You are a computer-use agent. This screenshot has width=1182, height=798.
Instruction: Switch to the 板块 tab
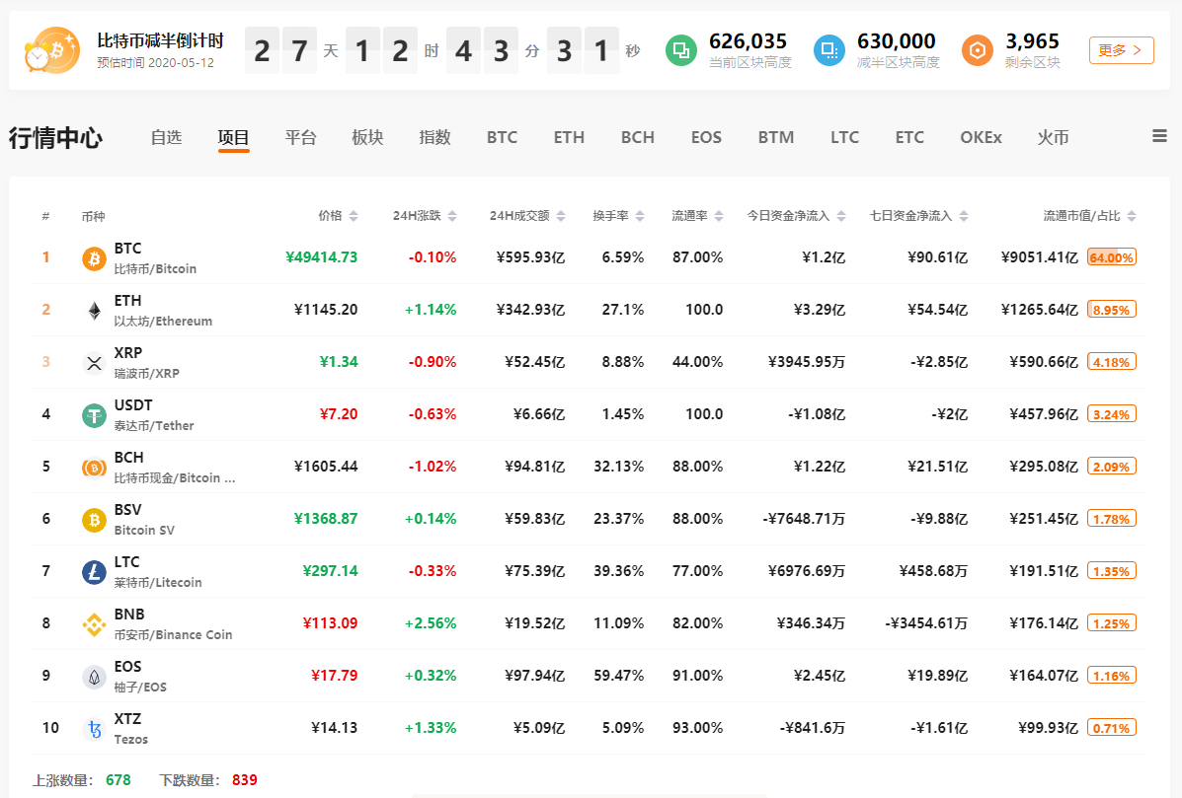pos(367,137)
